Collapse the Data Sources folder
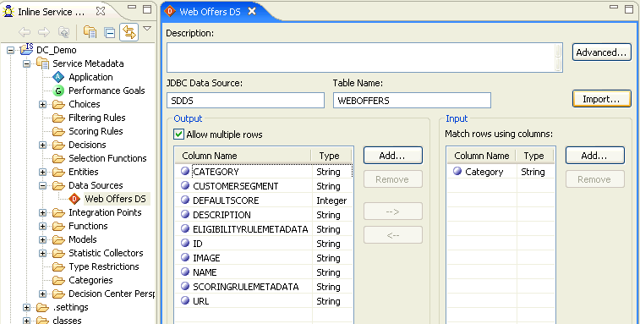 tap(43, 185)
